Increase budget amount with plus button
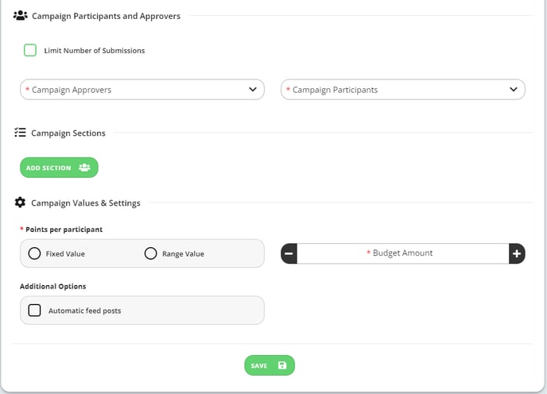547x394 pixels. (517, 253)
